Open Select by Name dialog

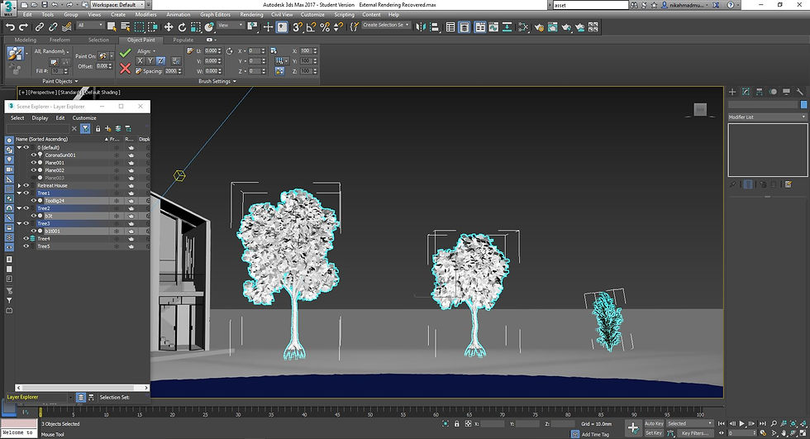click(x=125, y=26)
